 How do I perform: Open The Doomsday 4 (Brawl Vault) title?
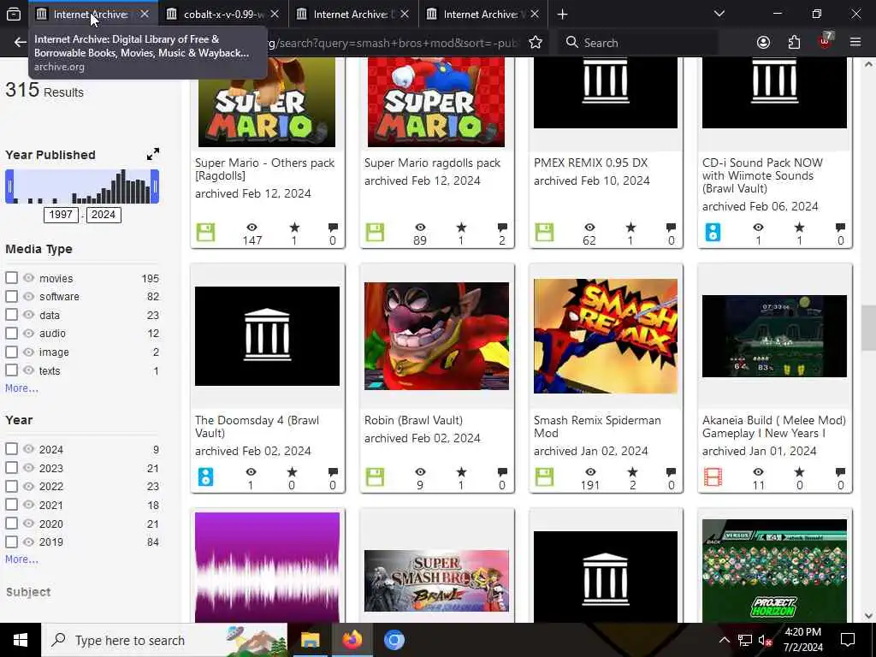point(257,426)
